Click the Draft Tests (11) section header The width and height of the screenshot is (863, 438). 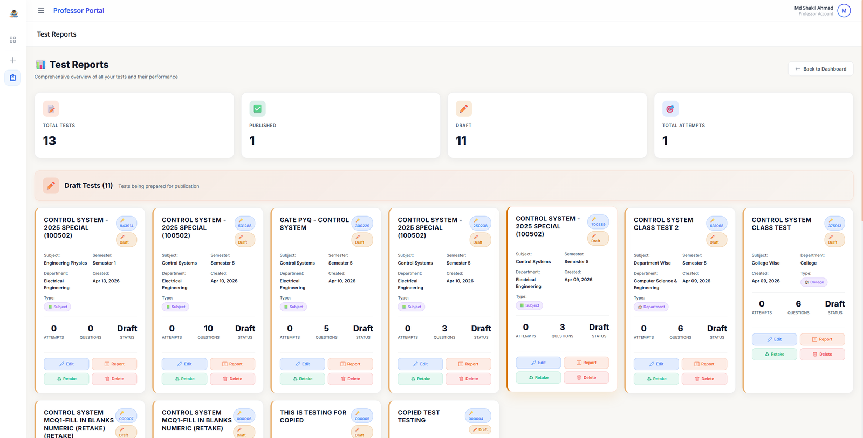(88, 186)
